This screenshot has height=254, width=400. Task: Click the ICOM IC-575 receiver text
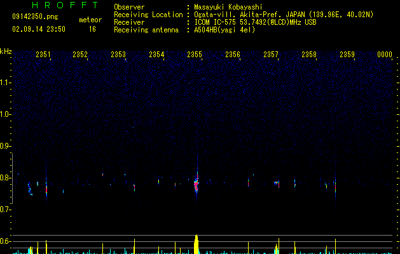point(255,22)
